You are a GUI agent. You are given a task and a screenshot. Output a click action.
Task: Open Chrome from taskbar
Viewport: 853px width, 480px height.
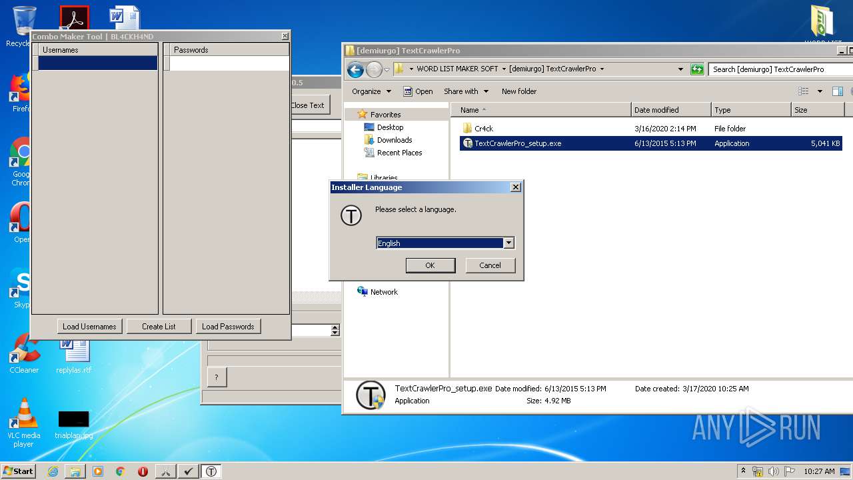point(121,471)
